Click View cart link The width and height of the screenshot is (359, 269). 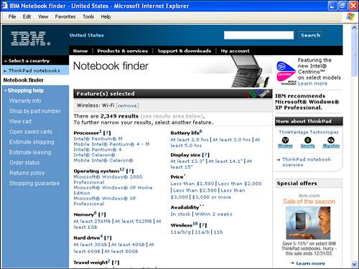[x=20, y=121]
